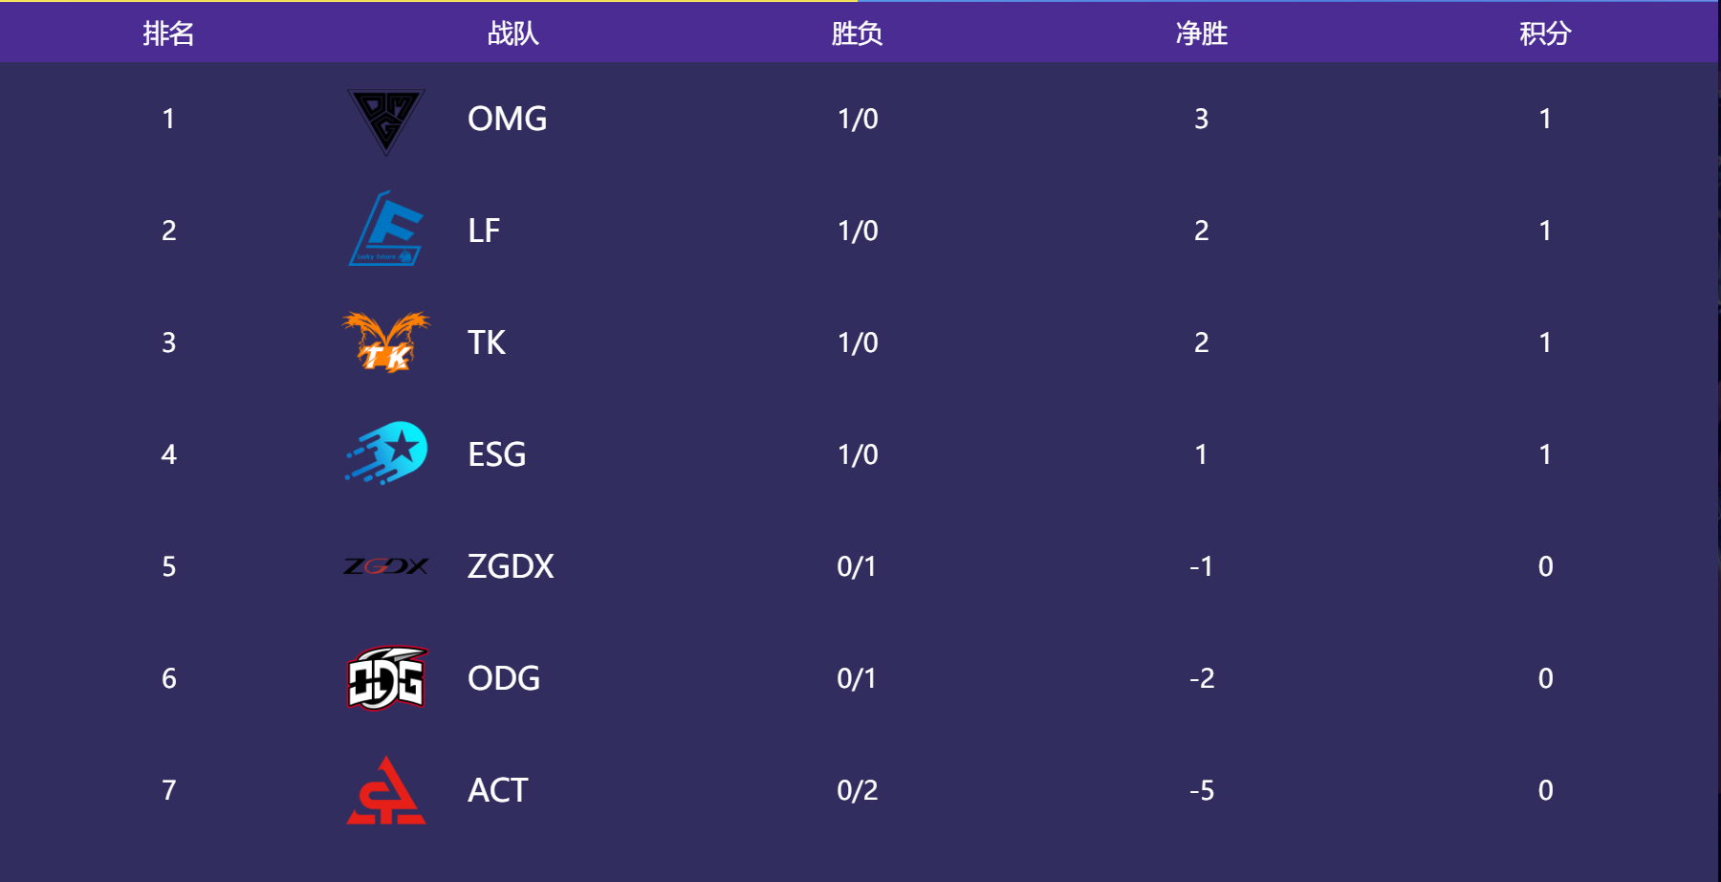Select the 净胜 column header
The height and width of the screenshot is (882, 1721).
[x=1202, y=33]
